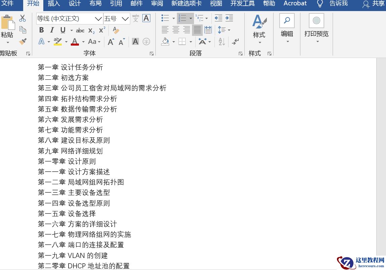
Task: Click the Text Effects outlined A icon
Action: [x=41, y=42]
